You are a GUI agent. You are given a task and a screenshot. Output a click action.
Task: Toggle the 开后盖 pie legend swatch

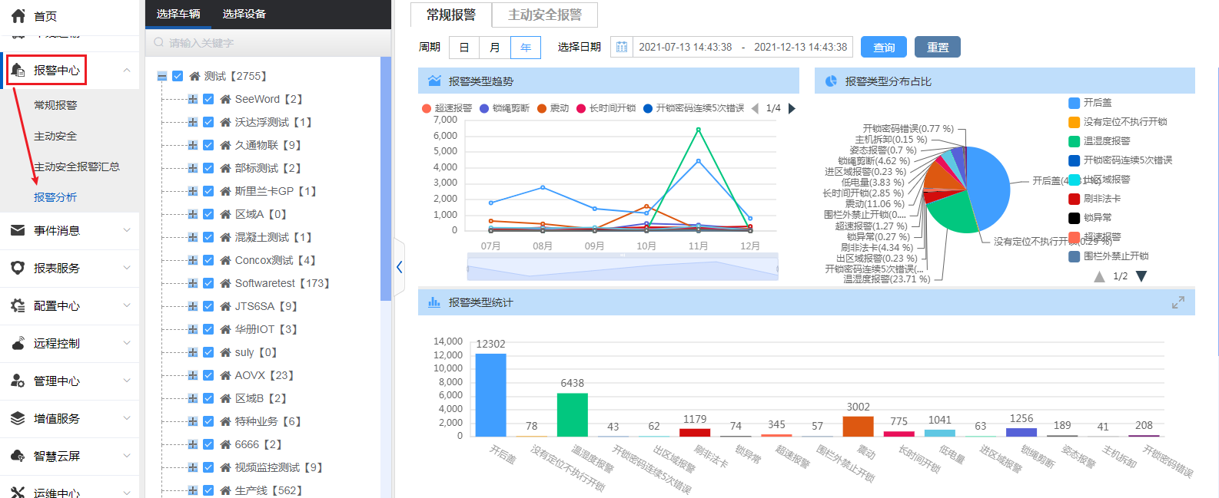point(1074,103)
